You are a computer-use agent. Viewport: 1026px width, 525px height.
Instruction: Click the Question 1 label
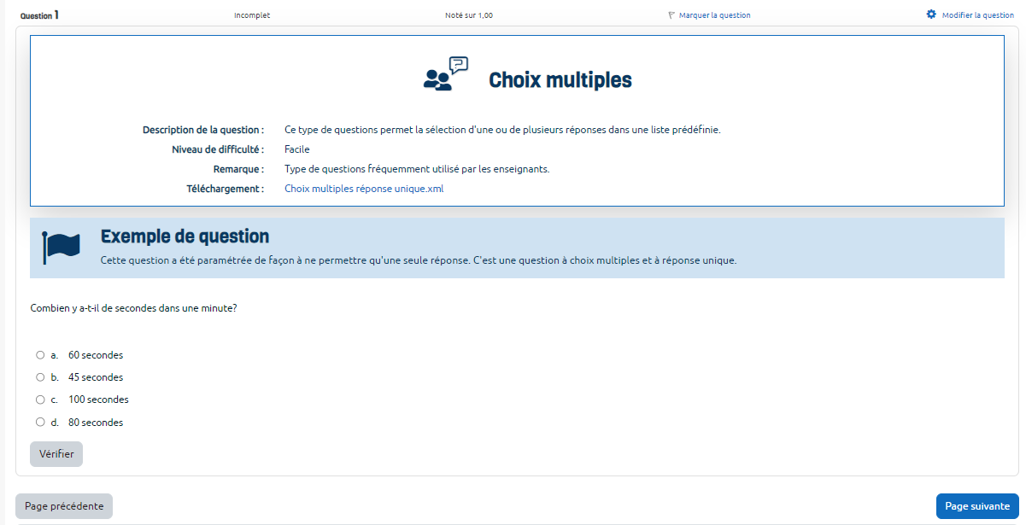39,15
